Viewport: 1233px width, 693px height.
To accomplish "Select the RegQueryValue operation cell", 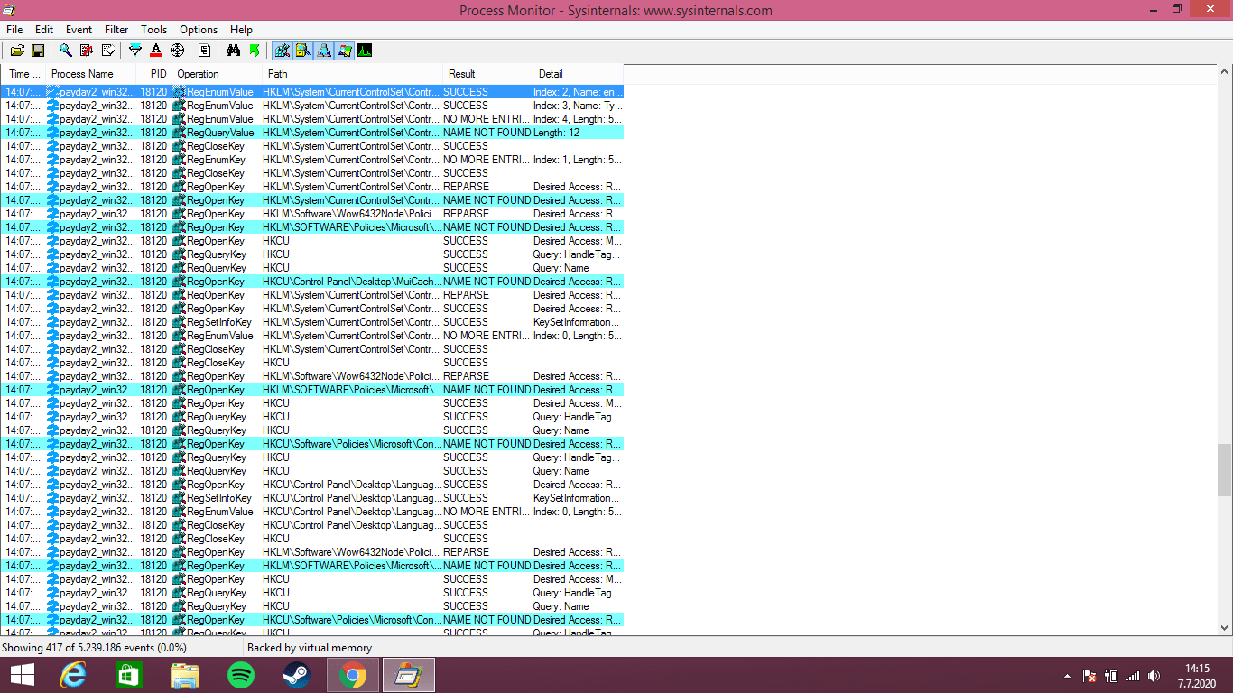I will [x=217, y=133].
